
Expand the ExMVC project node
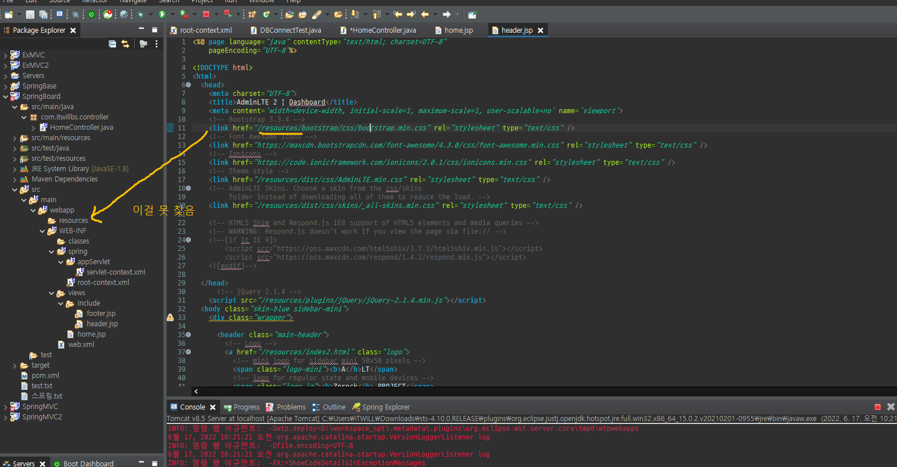click(5, 55)
